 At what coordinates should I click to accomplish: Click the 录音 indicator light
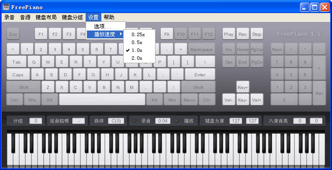(134, 121)
